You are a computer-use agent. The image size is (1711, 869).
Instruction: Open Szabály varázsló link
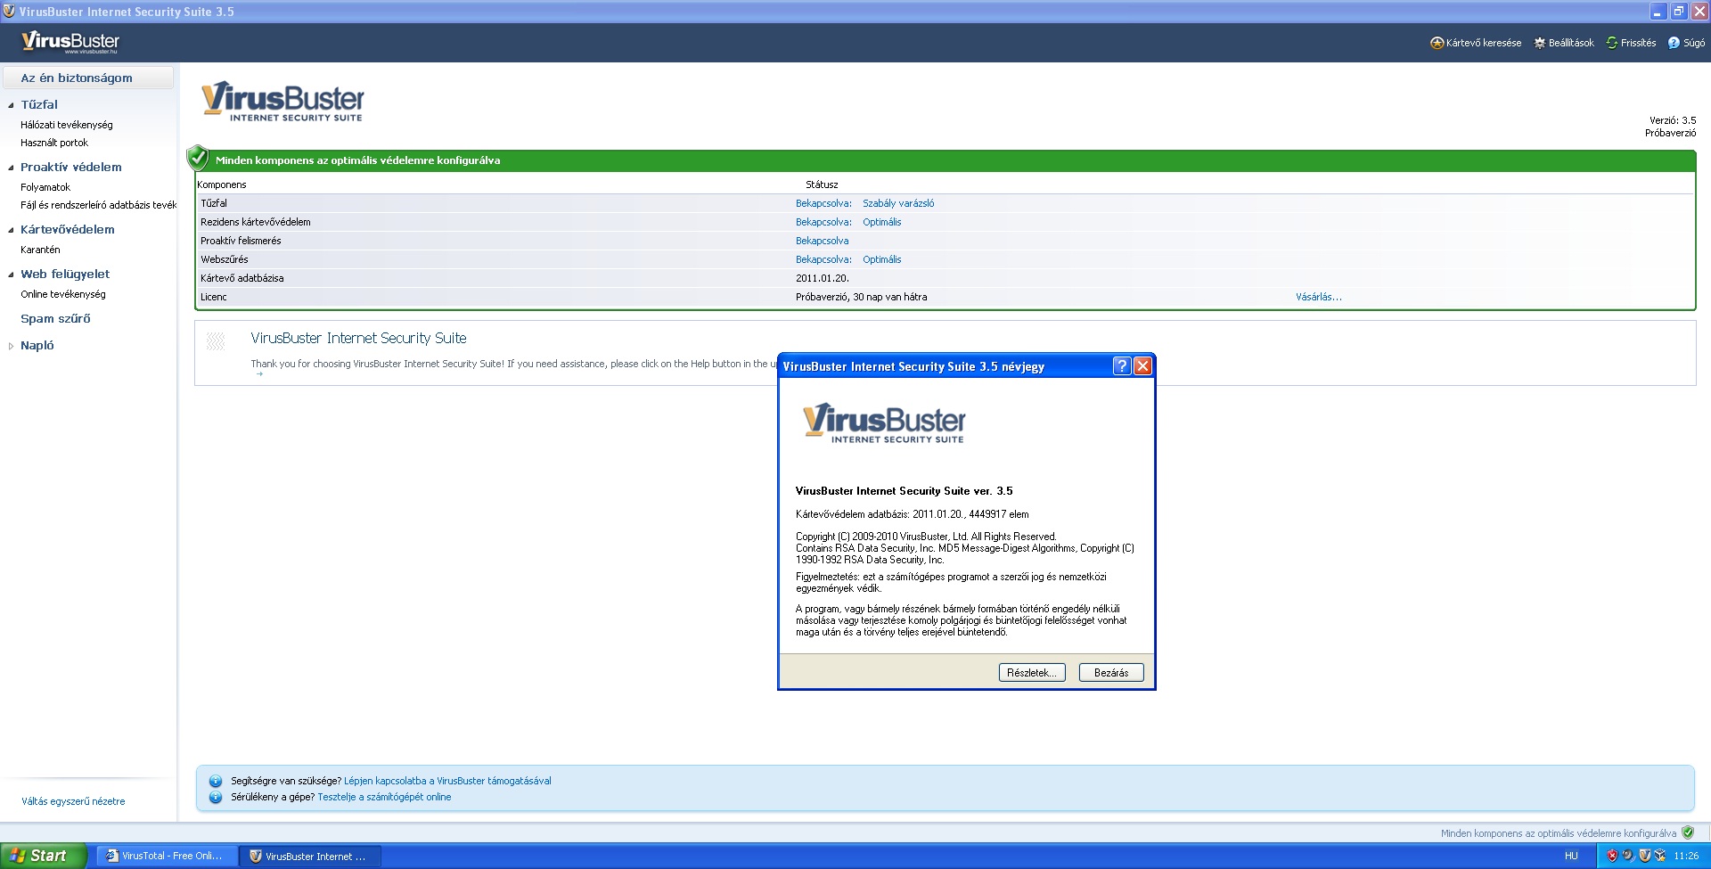[898, 203]
